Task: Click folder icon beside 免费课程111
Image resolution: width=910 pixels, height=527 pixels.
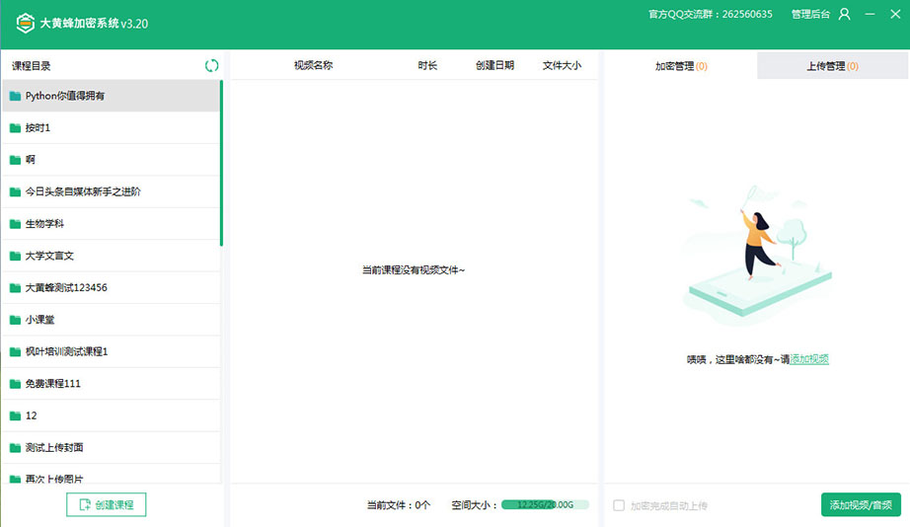Action: (x=15, y=384)
